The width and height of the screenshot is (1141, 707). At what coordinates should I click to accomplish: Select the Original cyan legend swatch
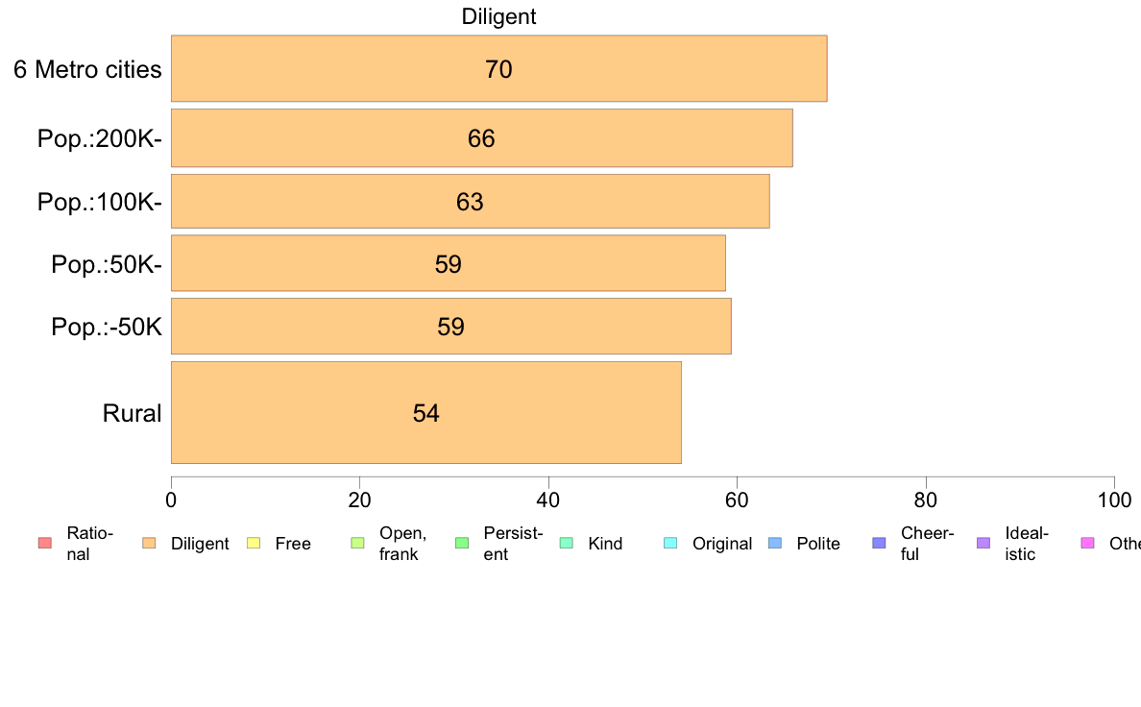(x=671, y=543)
